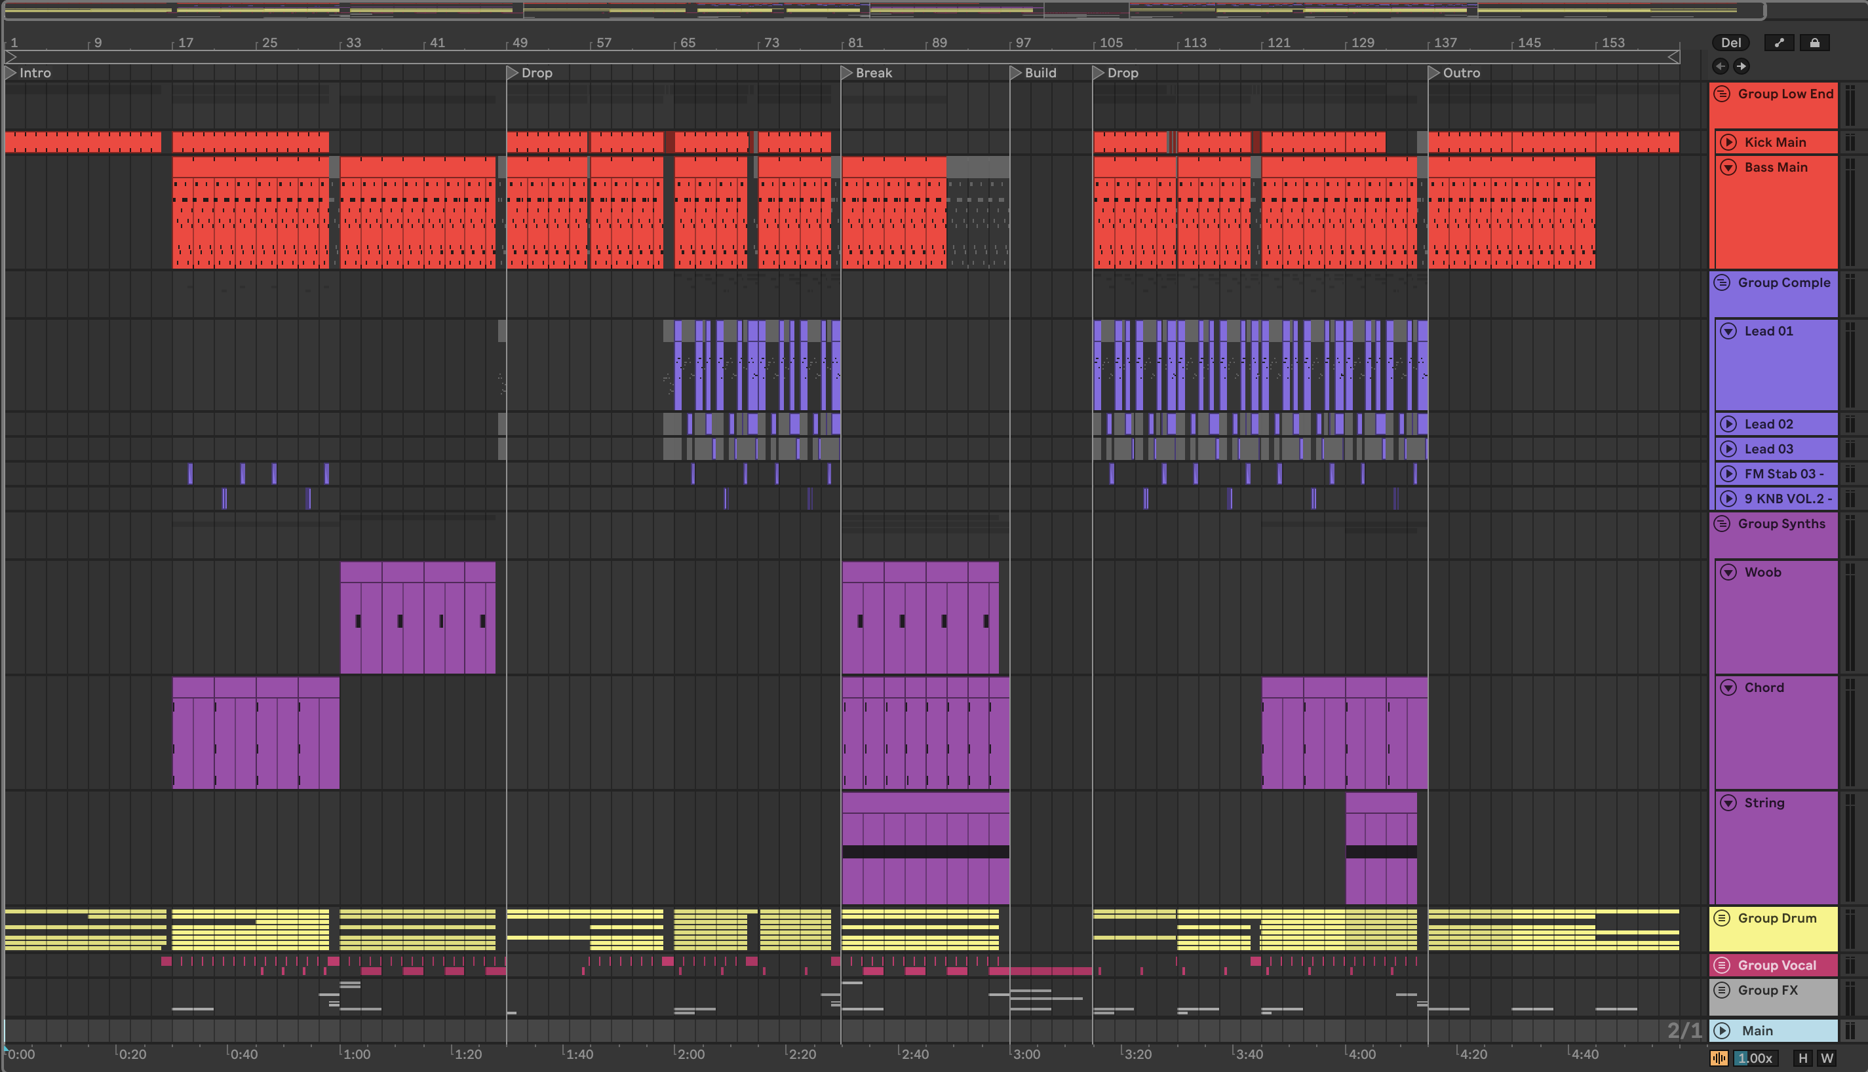Toggle audio waveform follow button
Image resolution: width=1868 pixels, height=1072 pixels.
(1719, 1059)
